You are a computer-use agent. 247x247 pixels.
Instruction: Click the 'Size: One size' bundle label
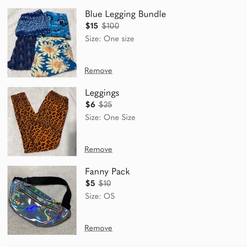tap(109, 39)
